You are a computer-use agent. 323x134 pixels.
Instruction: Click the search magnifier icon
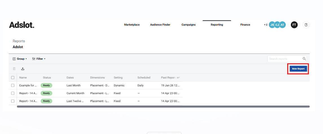coord(304,59)
